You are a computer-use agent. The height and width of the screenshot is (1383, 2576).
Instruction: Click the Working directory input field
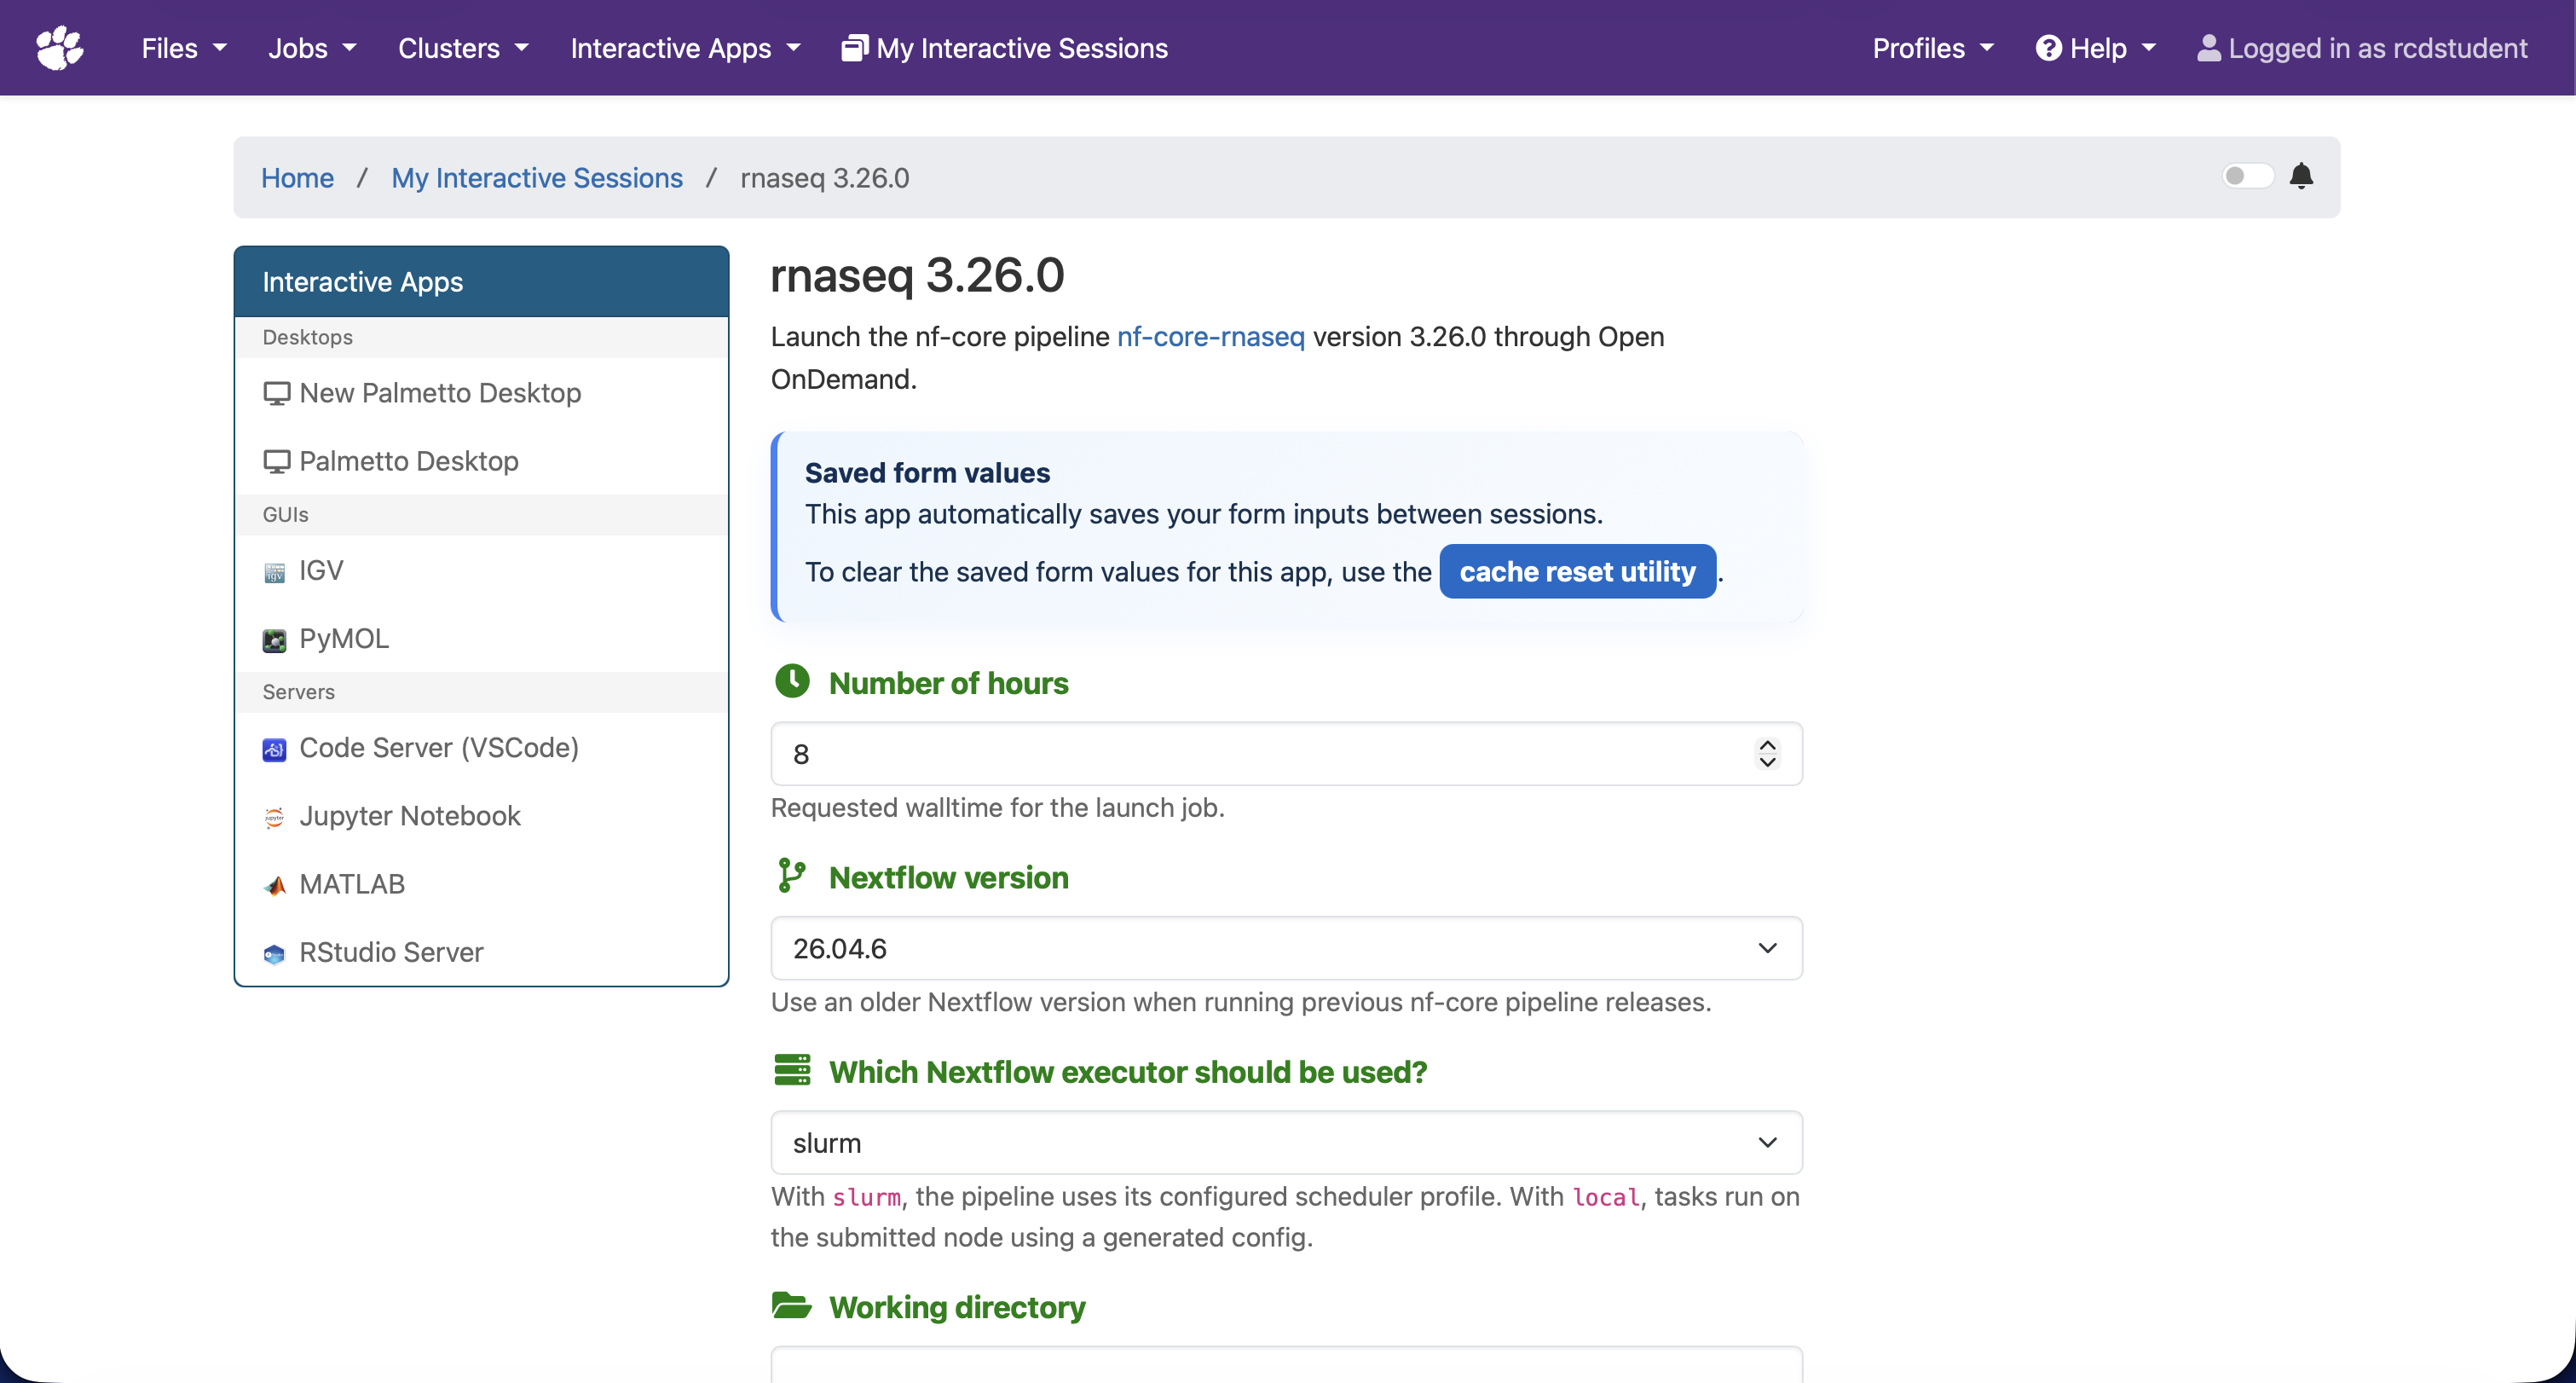[1286, 1364]
